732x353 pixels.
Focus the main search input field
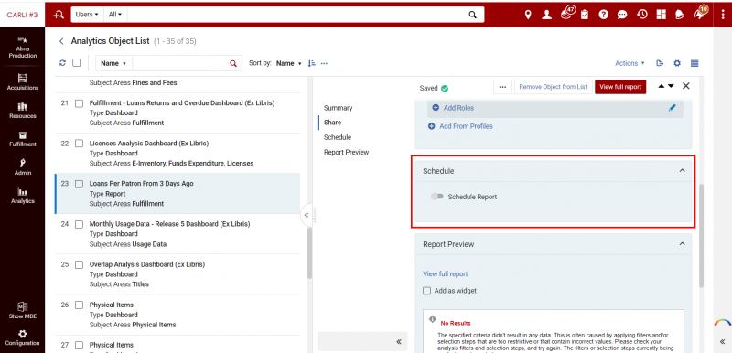click(296, 15)
